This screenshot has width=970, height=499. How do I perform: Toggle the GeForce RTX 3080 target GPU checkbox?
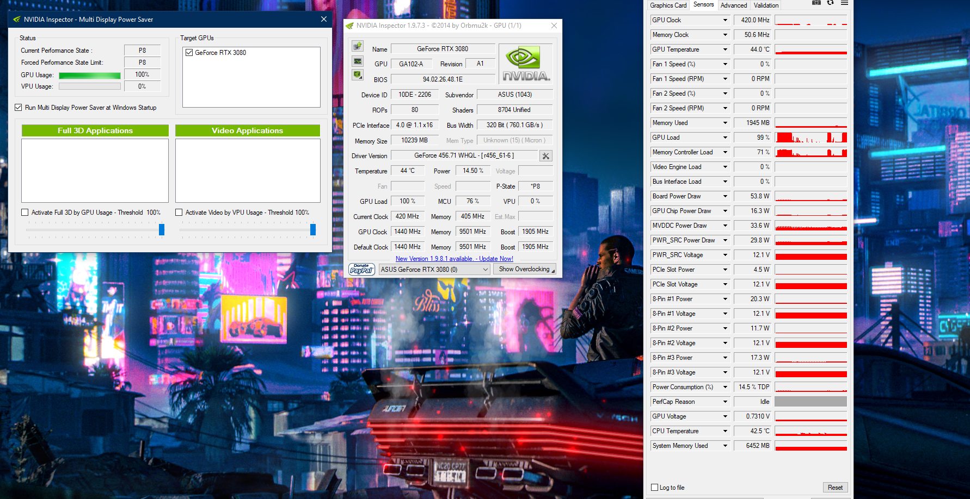tap(189, 53)
